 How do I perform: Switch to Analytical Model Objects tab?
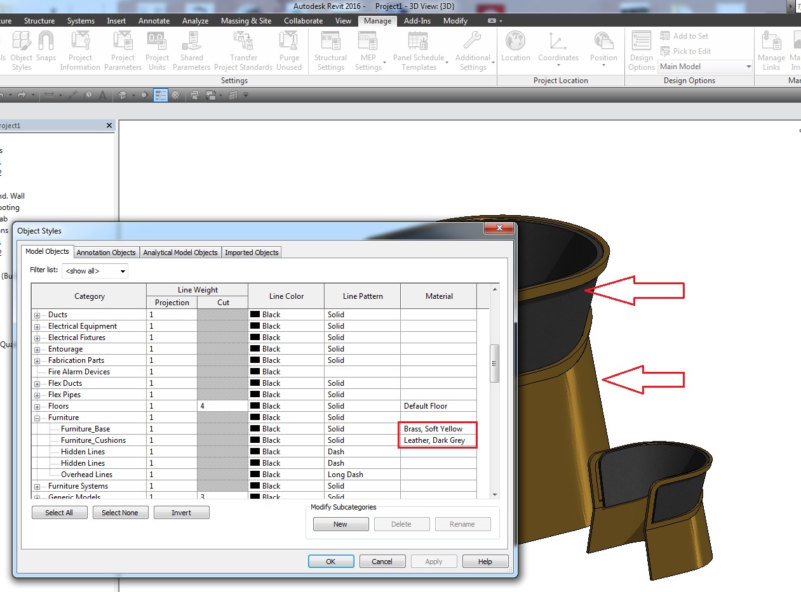tap(180, 253)
